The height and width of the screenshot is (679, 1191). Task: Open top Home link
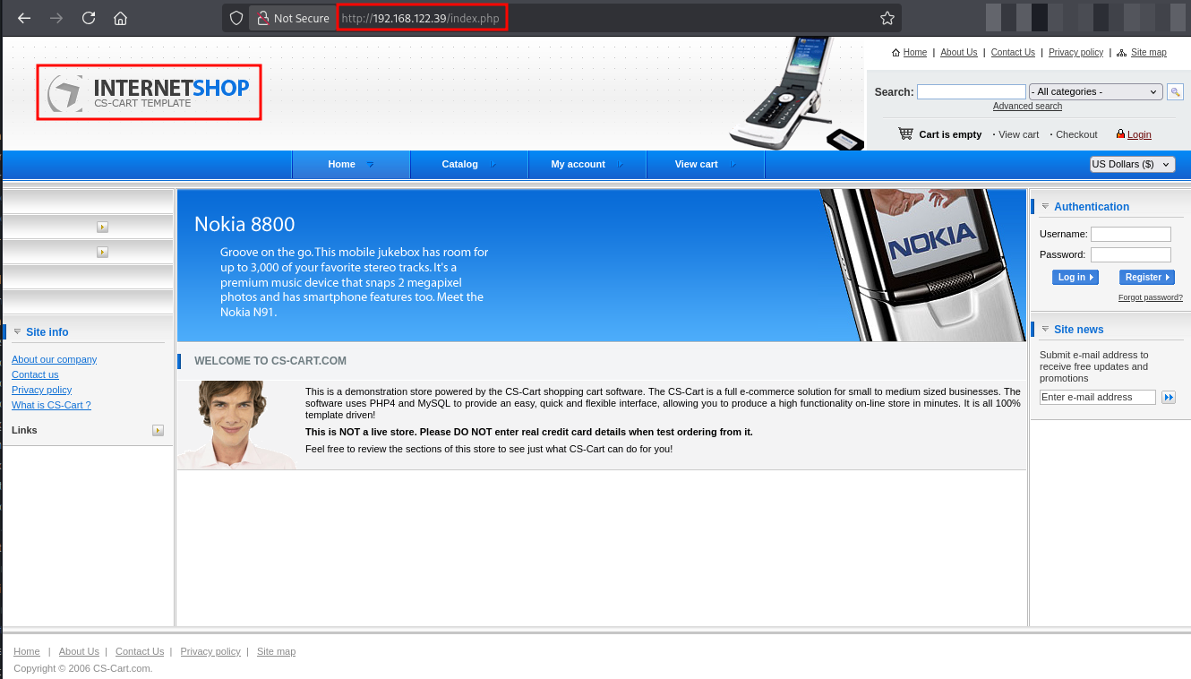point(915,52)
